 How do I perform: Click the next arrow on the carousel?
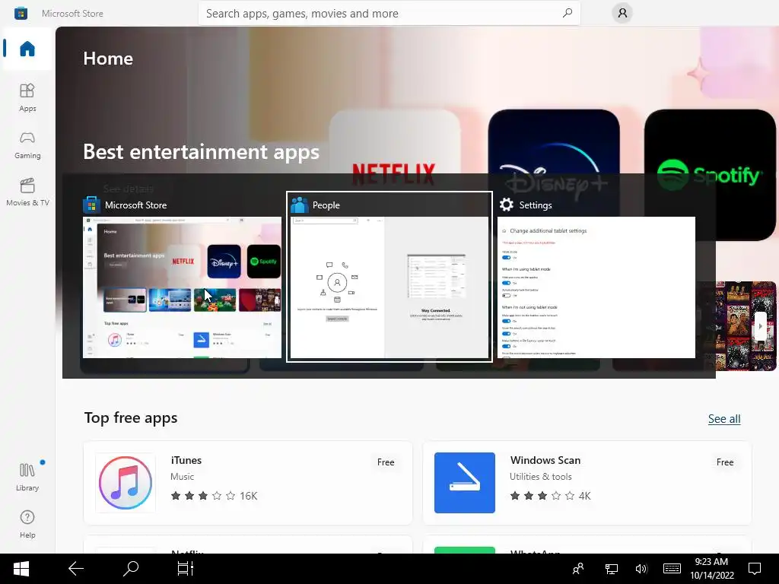point(760,326)
